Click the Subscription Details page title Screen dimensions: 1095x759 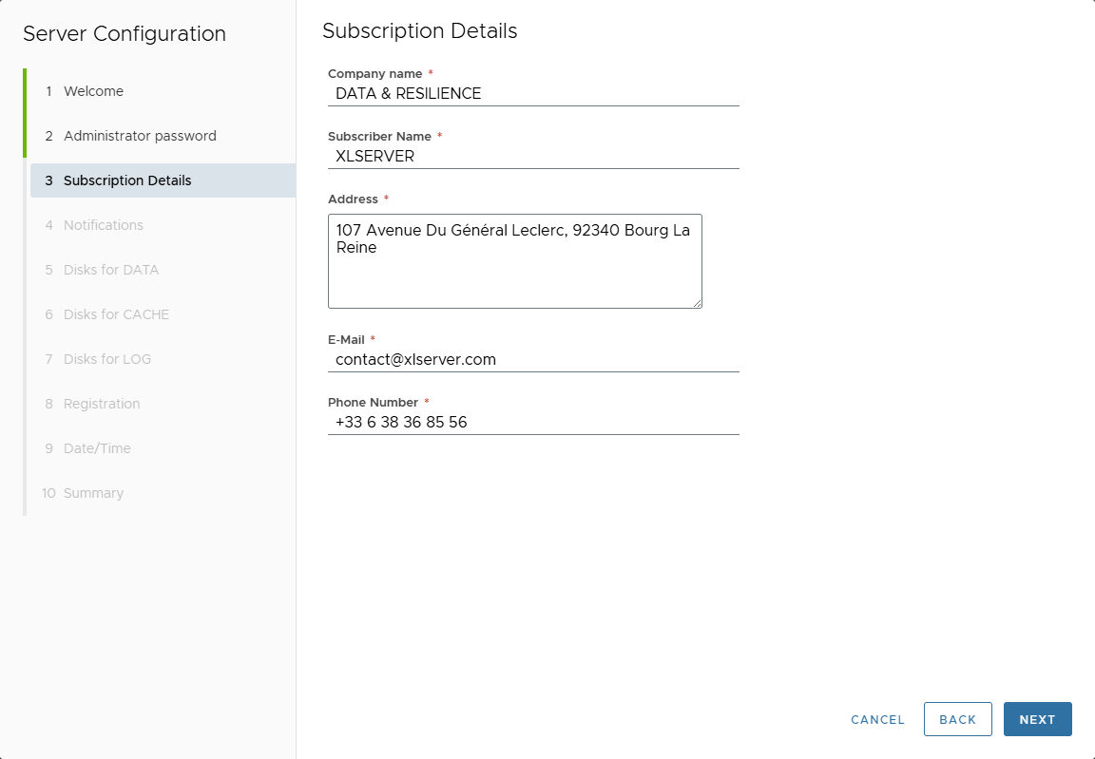pos(419,30)
